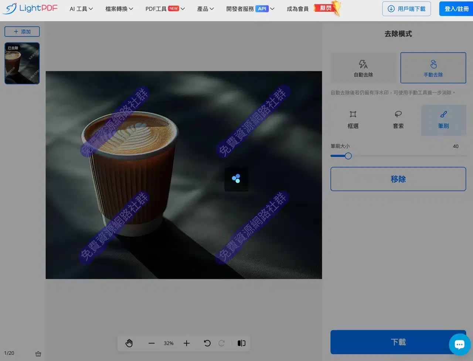473x361 pixels.
Task: Open the live chat bubble
Action: [x=459, y=344]
